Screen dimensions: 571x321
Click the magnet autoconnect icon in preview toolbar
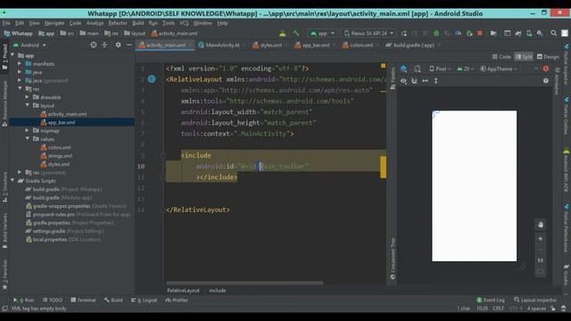pos(414,81)
